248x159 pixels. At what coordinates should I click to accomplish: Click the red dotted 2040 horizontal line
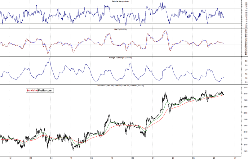(x=120, y=132)
